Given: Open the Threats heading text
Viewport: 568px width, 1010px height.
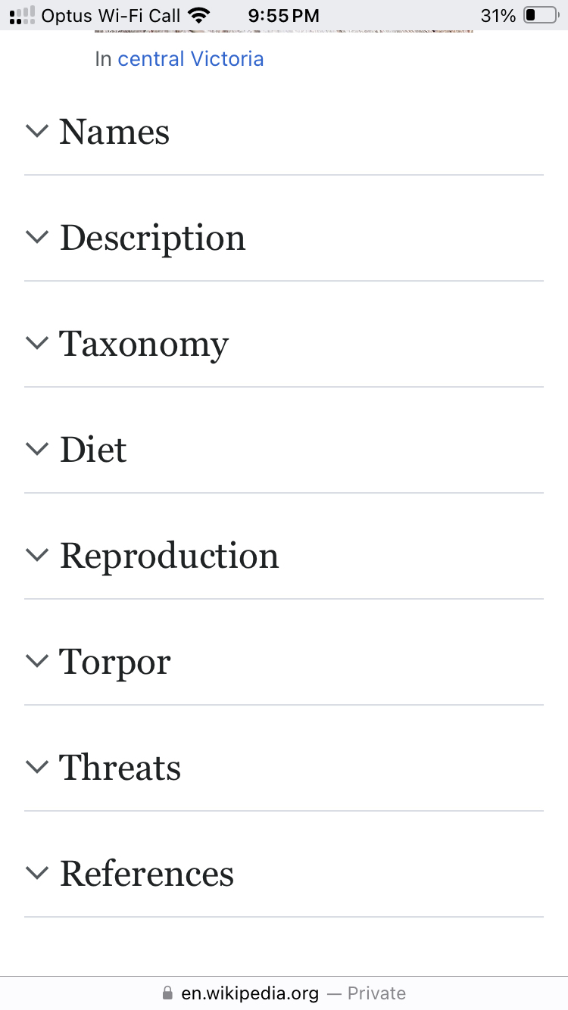Looking at the screenshot, I should click(120, 768).
